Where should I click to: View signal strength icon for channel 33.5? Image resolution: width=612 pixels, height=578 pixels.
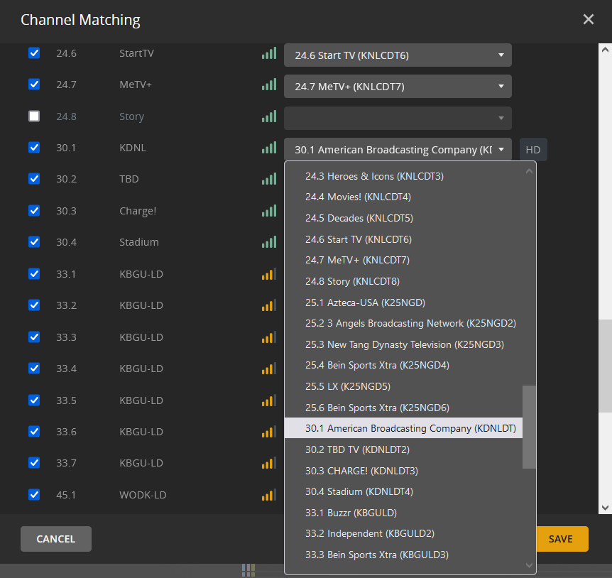(x=269, y=400)
